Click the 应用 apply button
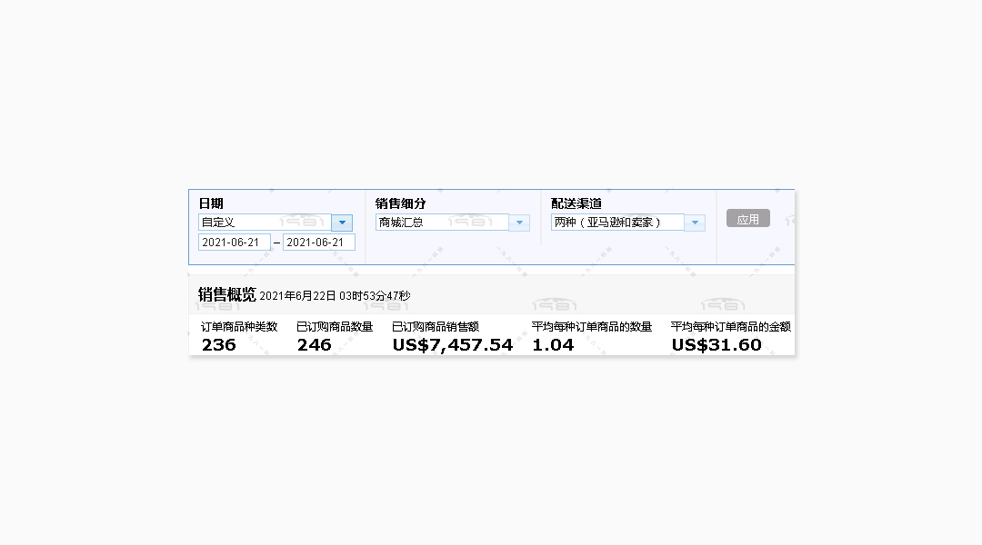 747,219
